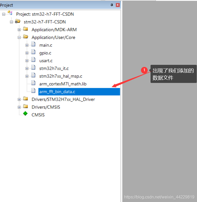The image size is (197, 202).
Task: Click the Drivers/CMSIS folder icon
Action: pyautogui.click(x=26, y=106)
